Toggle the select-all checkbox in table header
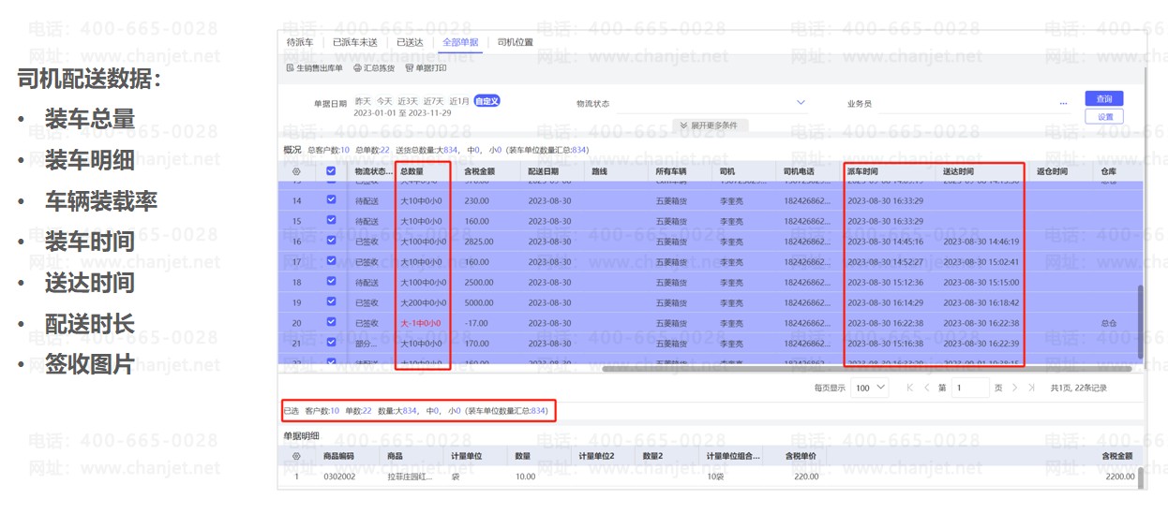1168x514 pixels. pyautogui.click(x=331, y=171)
